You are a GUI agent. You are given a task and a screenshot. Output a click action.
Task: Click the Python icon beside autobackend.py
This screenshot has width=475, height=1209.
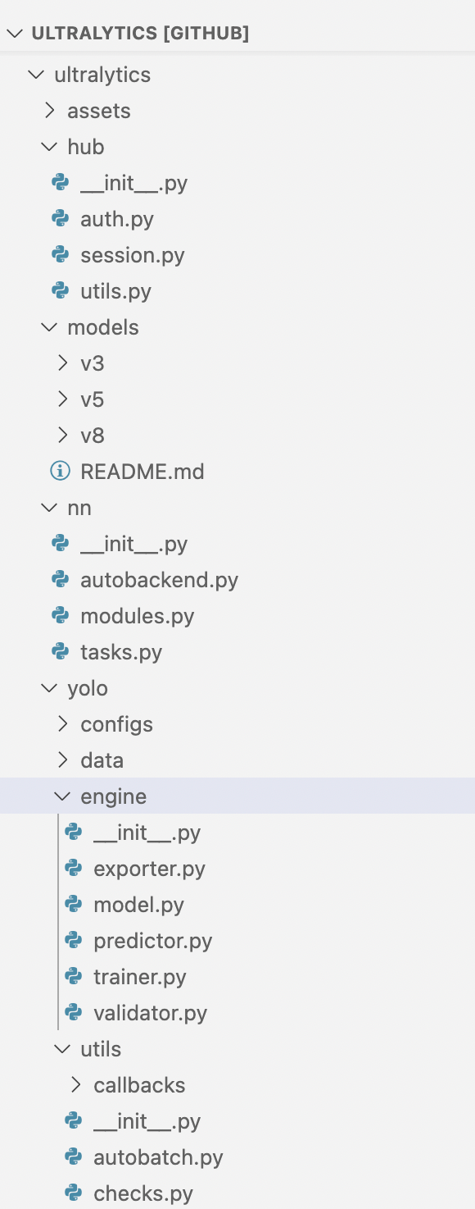(x=60, y=579)
